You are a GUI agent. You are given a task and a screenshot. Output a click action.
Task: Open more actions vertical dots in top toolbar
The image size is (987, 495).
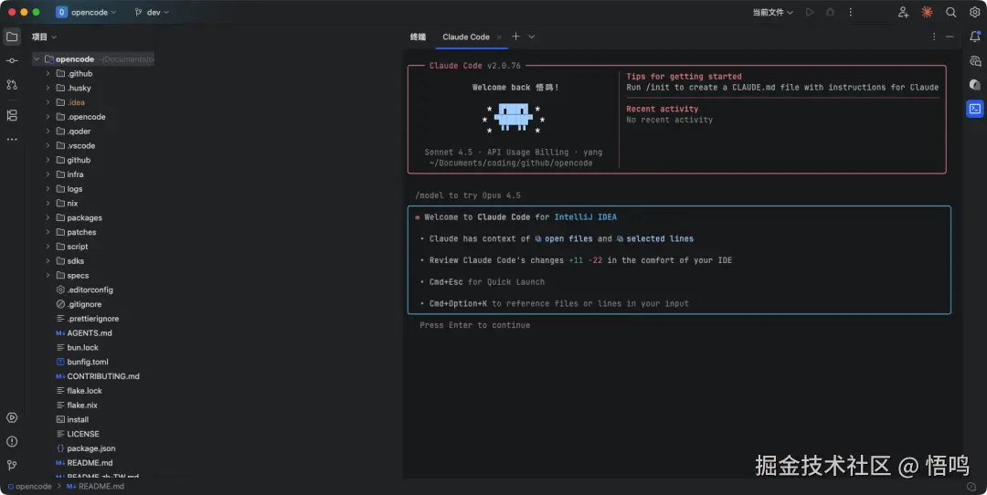pos(851,12)
